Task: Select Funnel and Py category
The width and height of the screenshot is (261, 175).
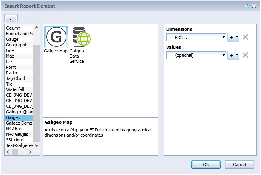Action: (19, 34)
